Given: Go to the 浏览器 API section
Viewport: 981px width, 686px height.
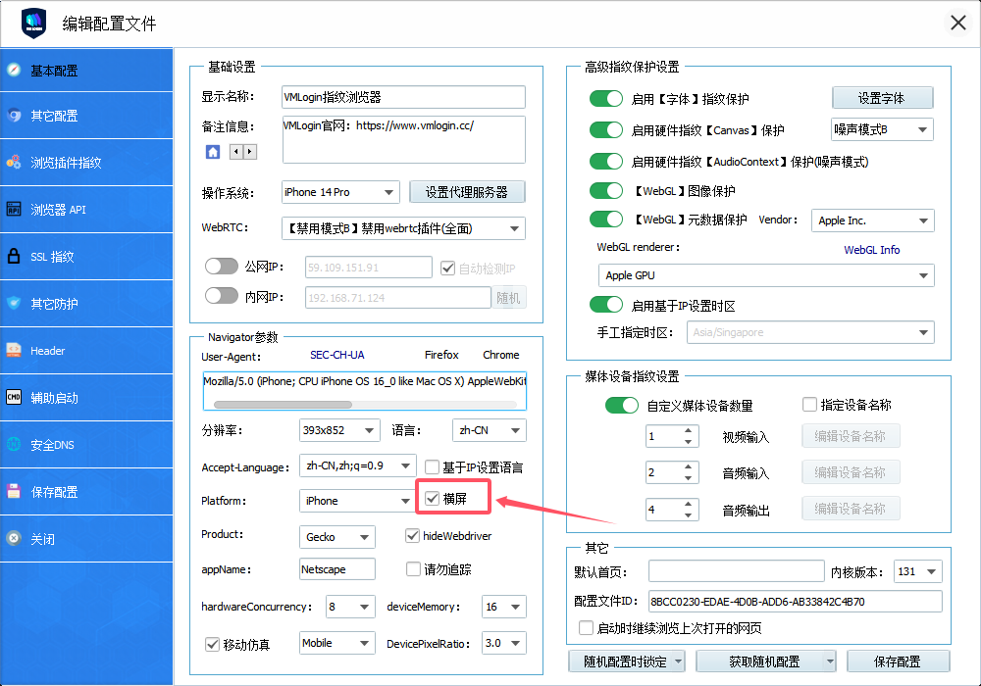Looking at the screenshot, I should coord(86,210).
